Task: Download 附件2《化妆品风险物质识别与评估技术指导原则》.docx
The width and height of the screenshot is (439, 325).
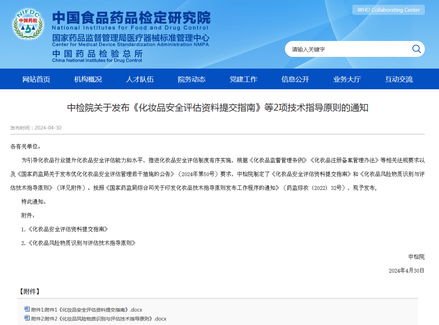Action: click(97, 319)
